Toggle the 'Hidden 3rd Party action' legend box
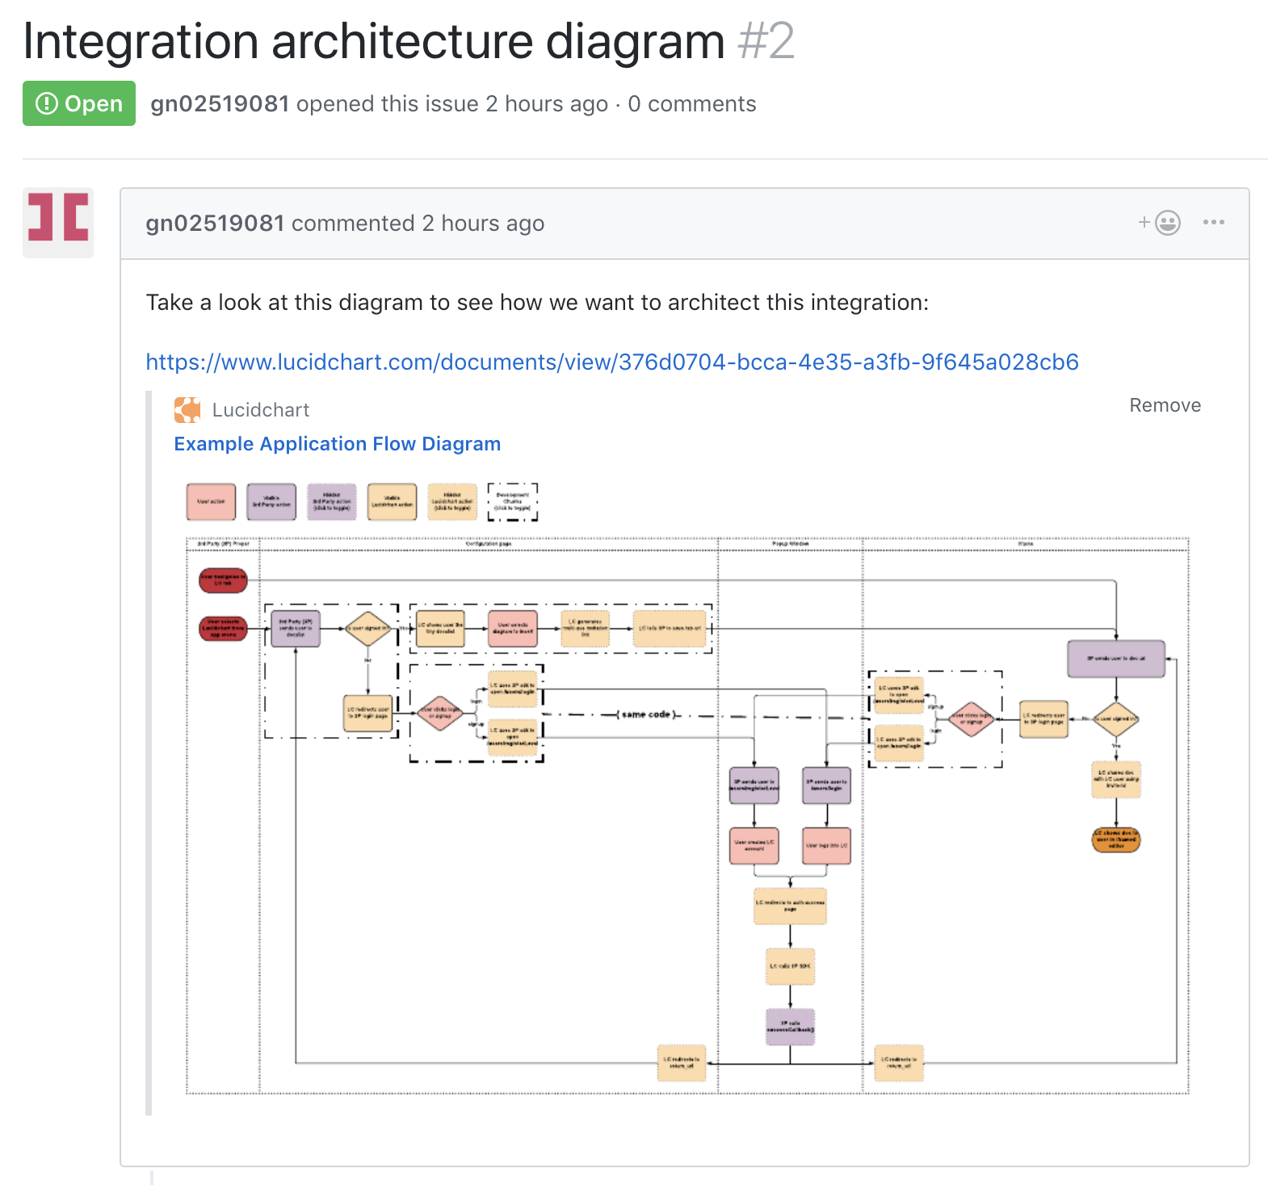 pos(331,502)
